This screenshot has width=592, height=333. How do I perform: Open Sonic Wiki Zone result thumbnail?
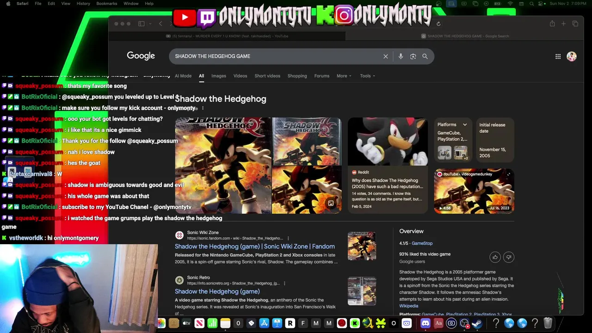(x=362, y=246)
